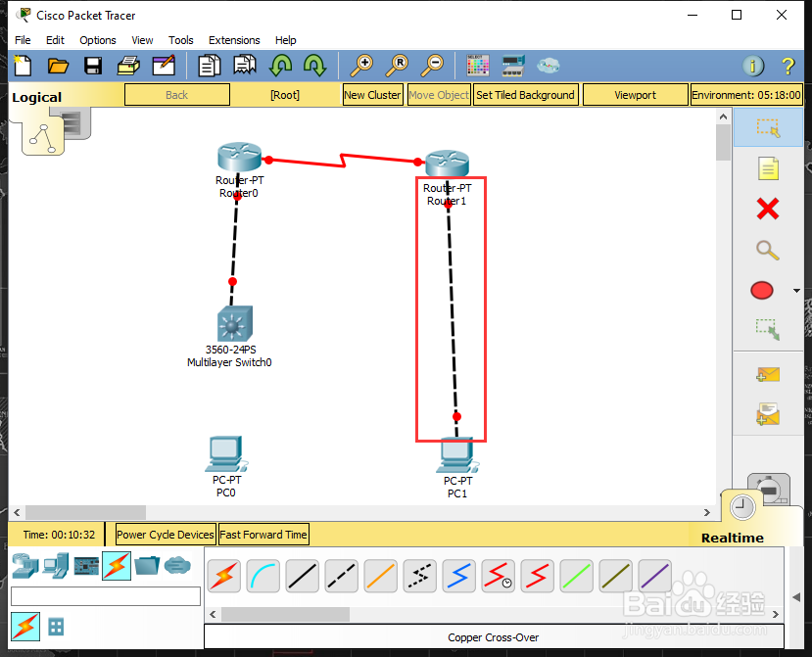The width and height of the screenshot is (812, 657).
Task: Open the File menu
Action: [x=23, y=40]
